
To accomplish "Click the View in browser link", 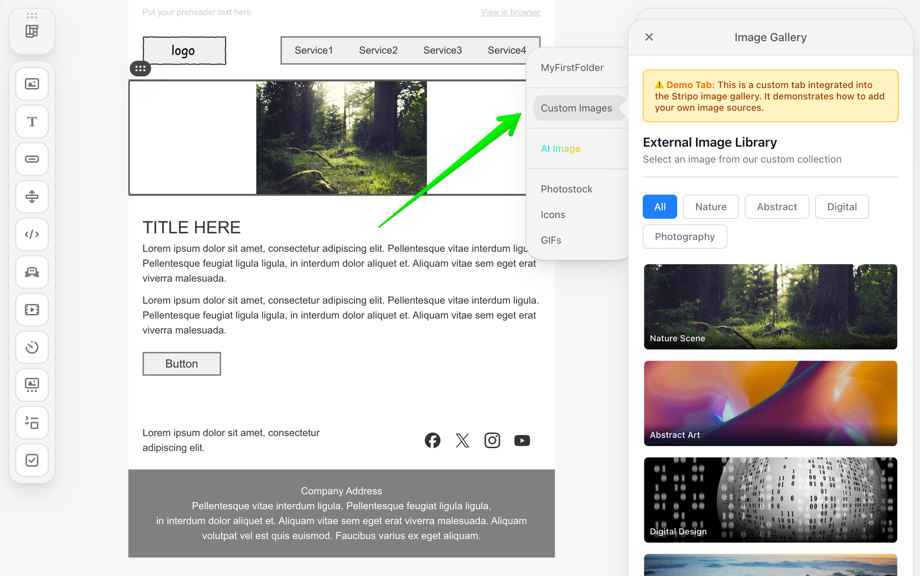I will click(x=510, y=12).
